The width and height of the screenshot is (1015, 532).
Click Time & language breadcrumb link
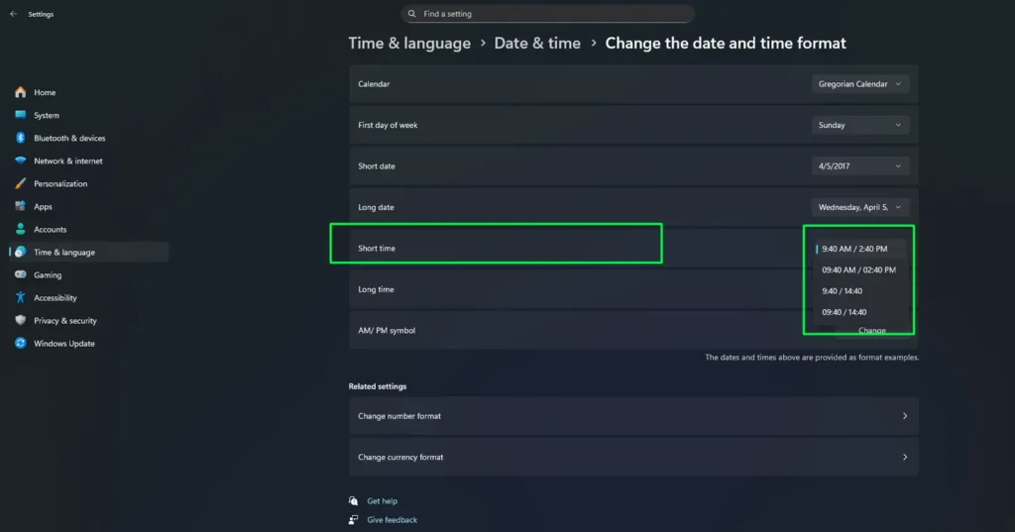[x=409, y=44]
